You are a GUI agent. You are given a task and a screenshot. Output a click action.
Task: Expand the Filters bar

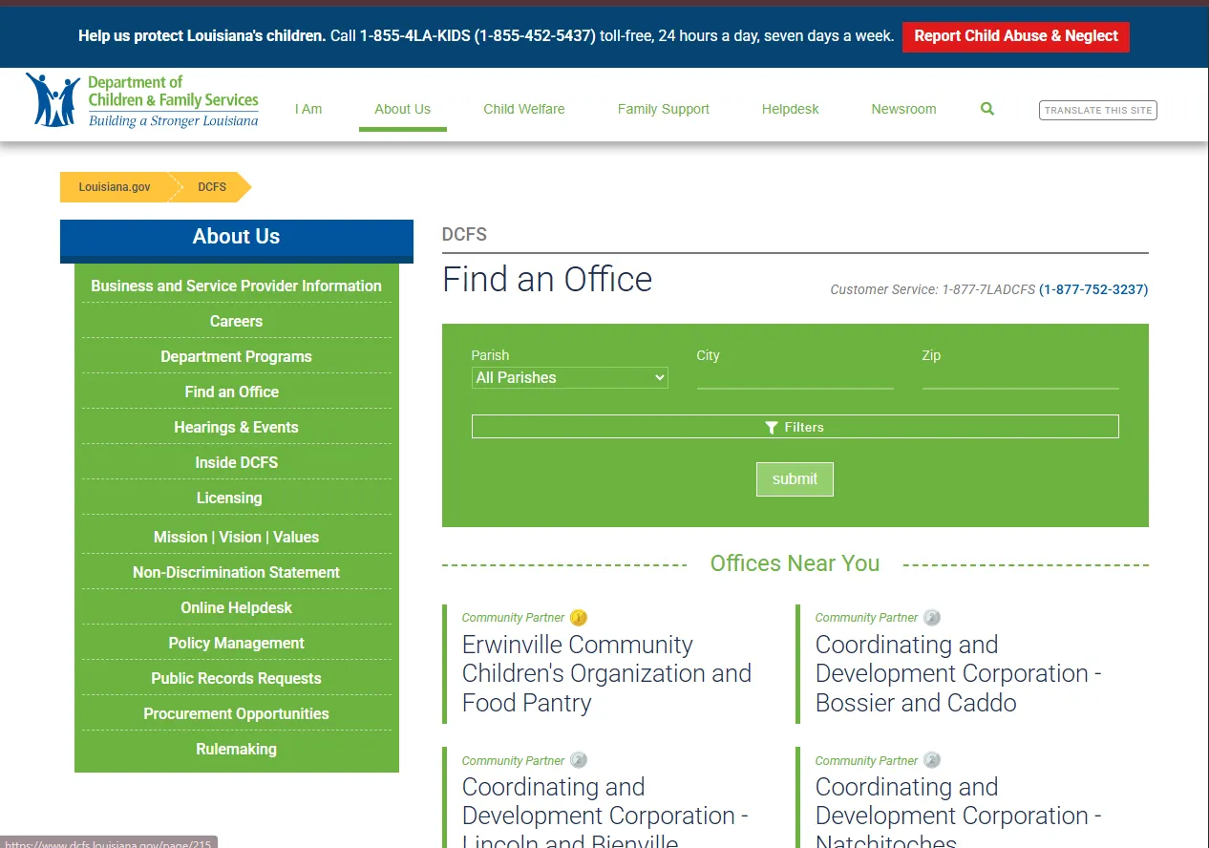795,427
